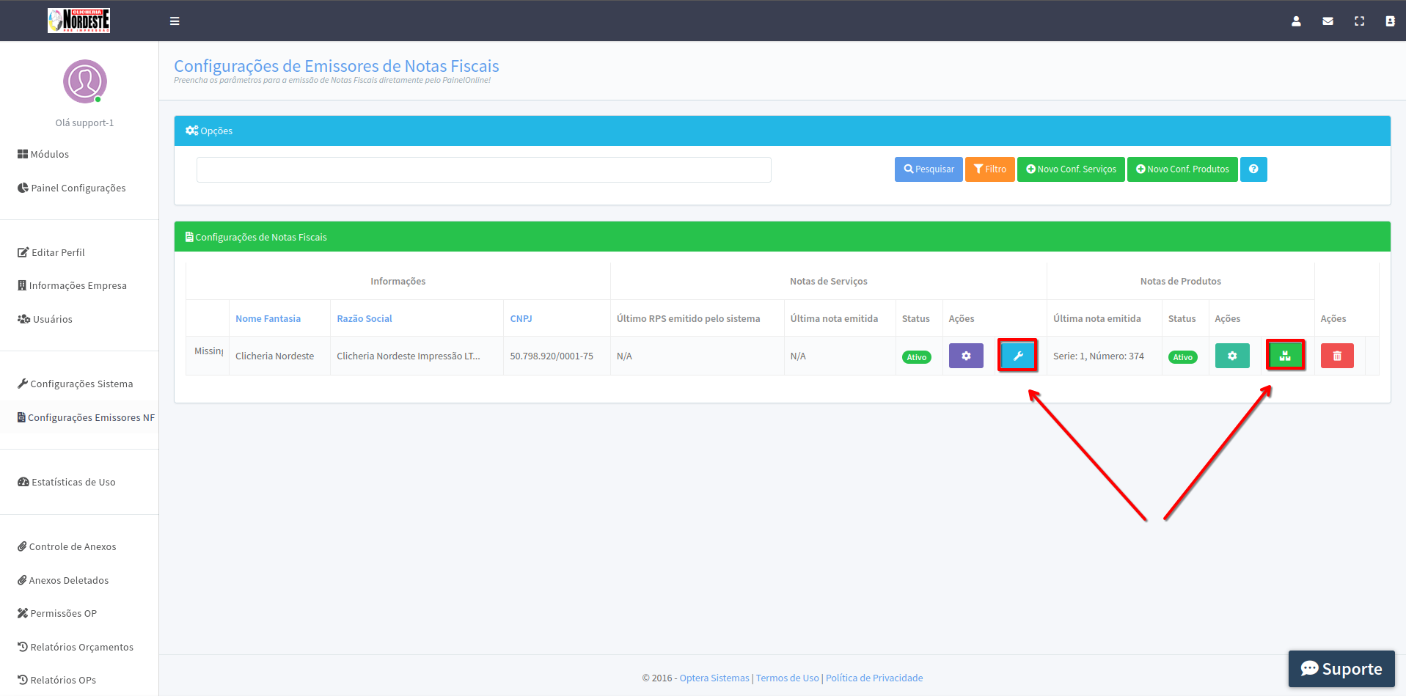Click Ativo badge under Notas de Serviços

point(917,357)
